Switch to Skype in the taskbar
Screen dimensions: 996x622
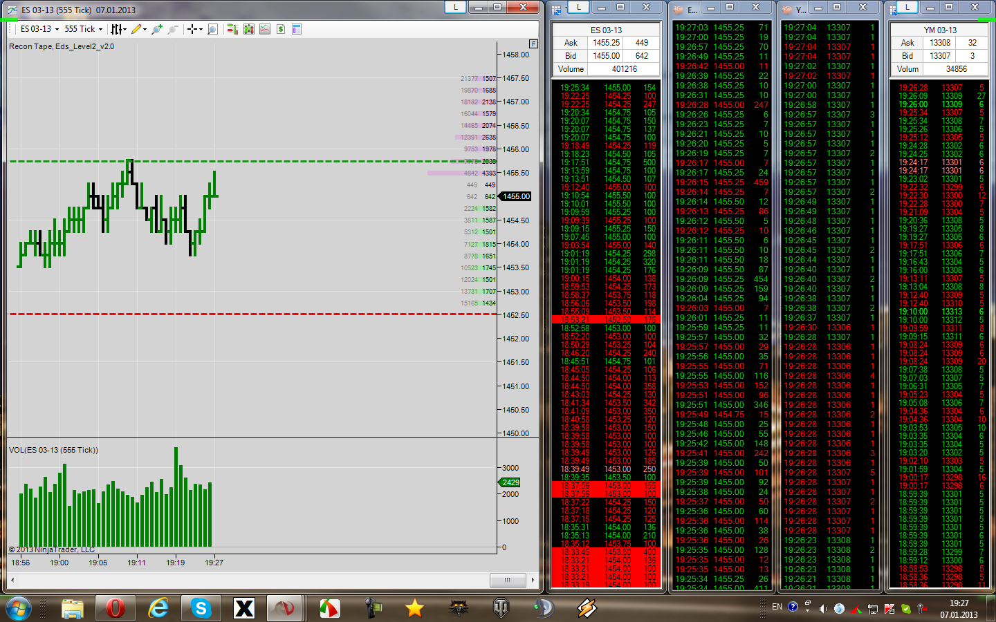[201, 608]
